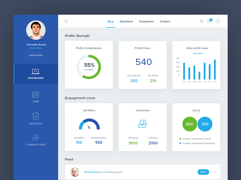Click the Daily profile views title
Image resolution: width=241 pixels, height=180 pixels.
[x=197, y=48]
